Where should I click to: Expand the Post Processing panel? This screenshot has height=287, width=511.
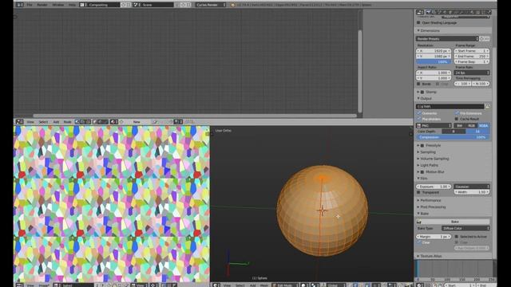[433, 207]
